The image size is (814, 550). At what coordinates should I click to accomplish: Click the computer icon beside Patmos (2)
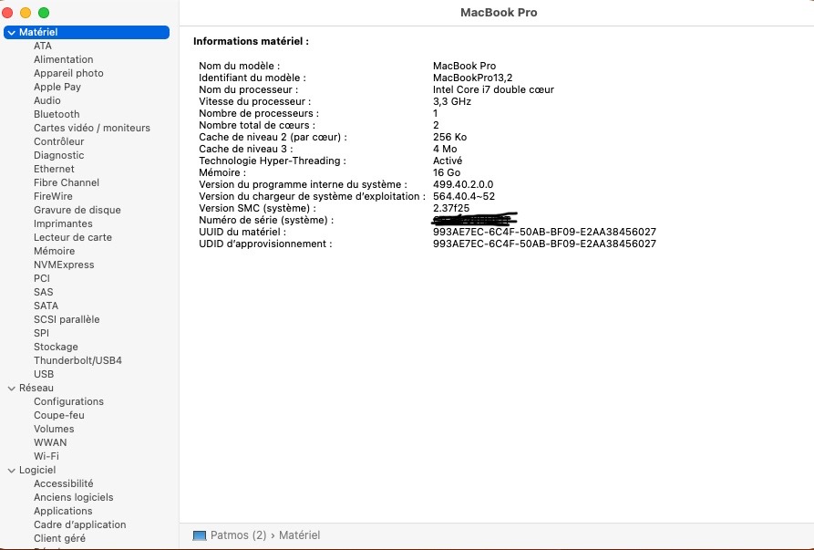click(x=200, y=535)
